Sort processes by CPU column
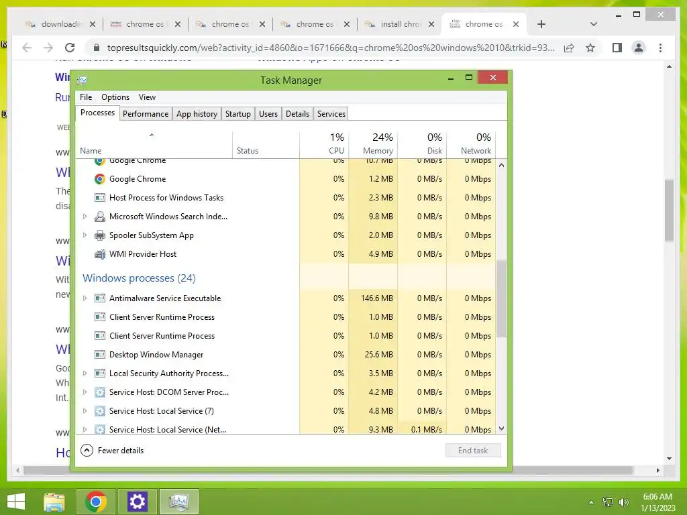 point(324,144)
